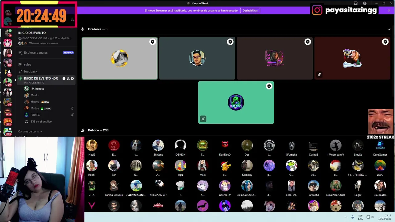Viewport: 395px width, 222px height.
Task: Click the taskbar microphone icon
Action: pos(353,217)
